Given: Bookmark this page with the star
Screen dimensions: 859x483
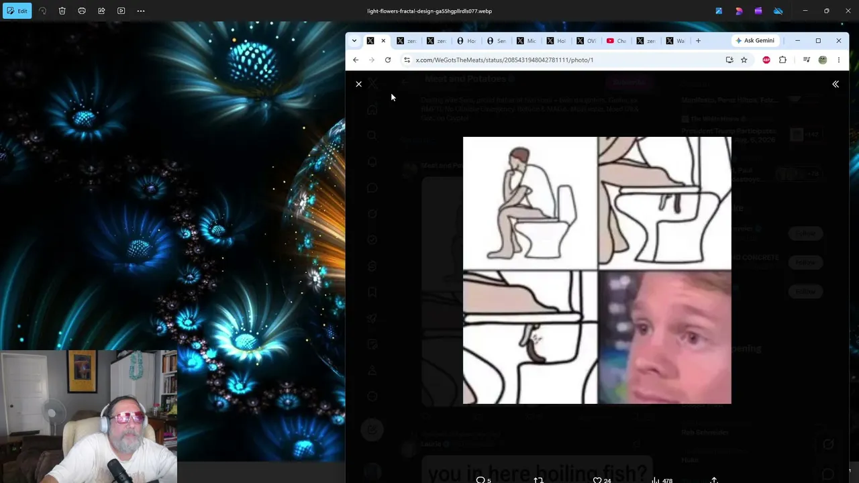Looking at the screenshot, I should [x=744, y=60].
